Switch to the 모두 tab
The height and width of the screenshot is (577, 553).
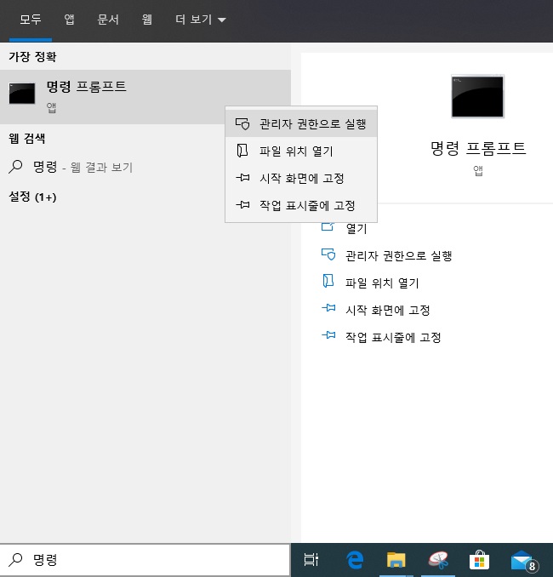31,20
